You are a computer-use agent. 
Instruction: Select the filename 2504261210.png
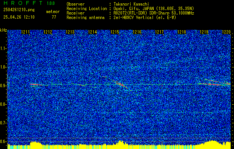(x=19, y=10)
